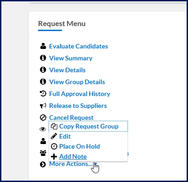Select Copy Request Group from the popup menu
The image size is (188, 182).
(x=88, y=126)
